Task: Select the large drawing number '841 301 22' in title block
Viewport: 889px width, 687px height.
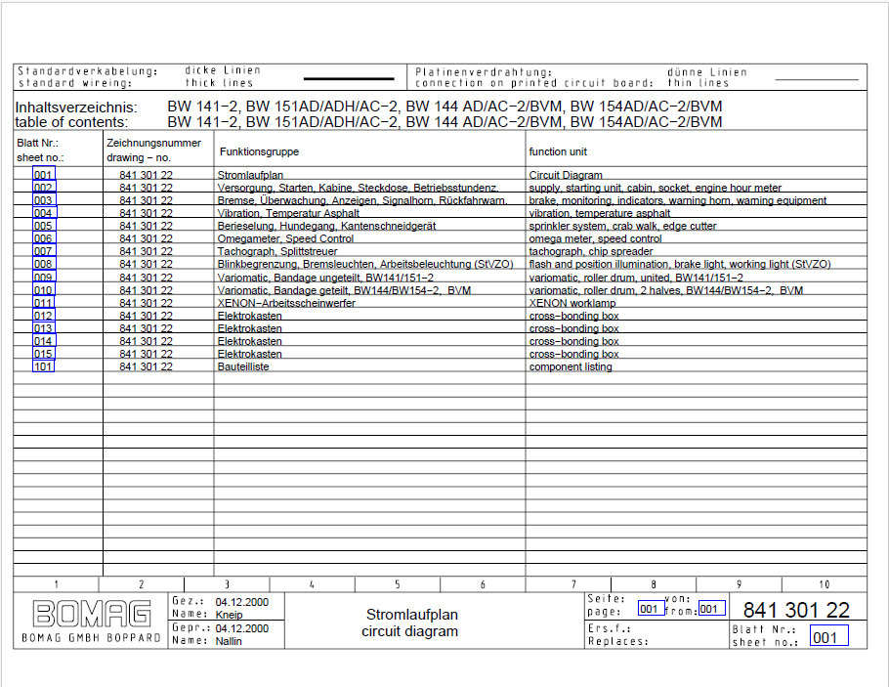Action: click(796, 610)
